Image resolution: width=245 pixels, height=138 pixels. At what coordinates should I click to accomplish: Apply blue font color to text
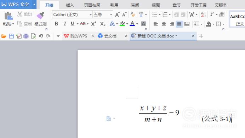point(132,24)
